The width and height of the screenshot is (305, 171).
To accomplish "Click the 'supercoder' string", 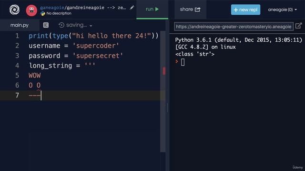I will pos(96,46).
